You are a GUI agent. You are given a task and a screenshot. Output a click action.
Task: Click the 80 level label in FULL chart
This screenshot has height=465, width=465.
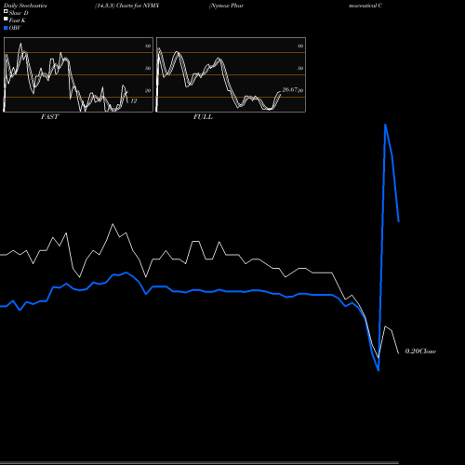point(300,46)
